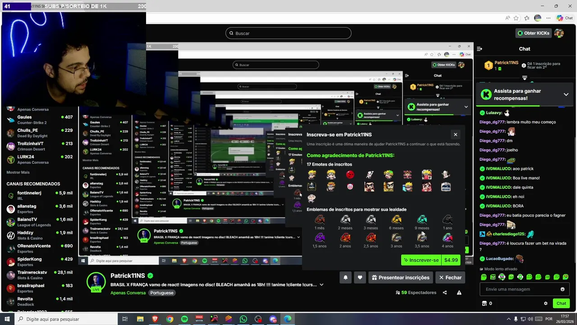Open Trainwreckstv recommended channel

[40, 275]
